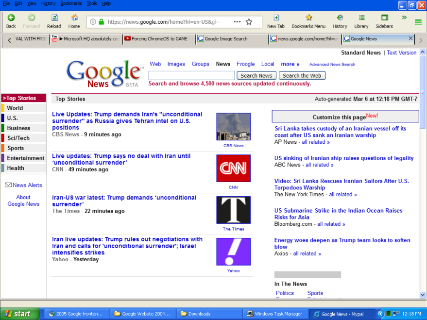Viewport: 427px width, 320px height.
Task: Open the Text Version link
Action: click(x=402, y=52)
